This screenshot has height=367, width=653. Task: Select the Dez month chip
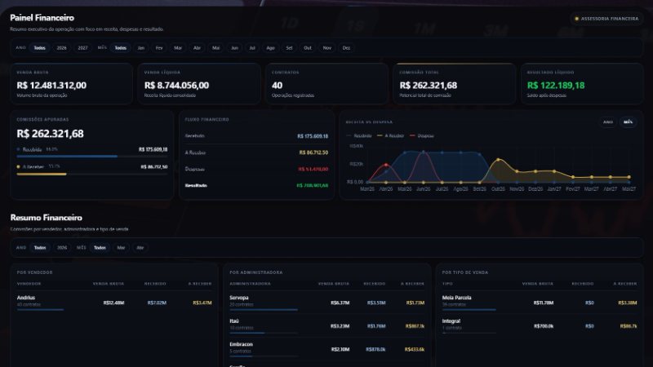346,48
